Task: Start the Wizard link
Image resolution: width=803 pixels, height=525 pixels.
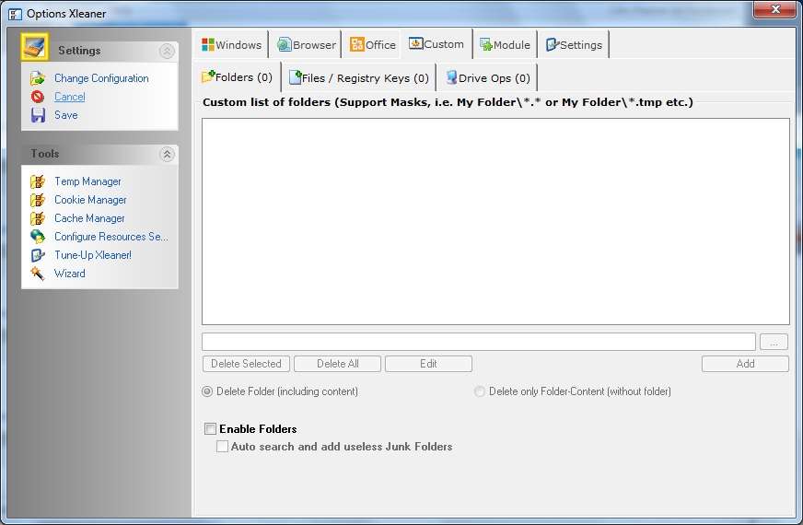Action: click(x=70, y=274)
